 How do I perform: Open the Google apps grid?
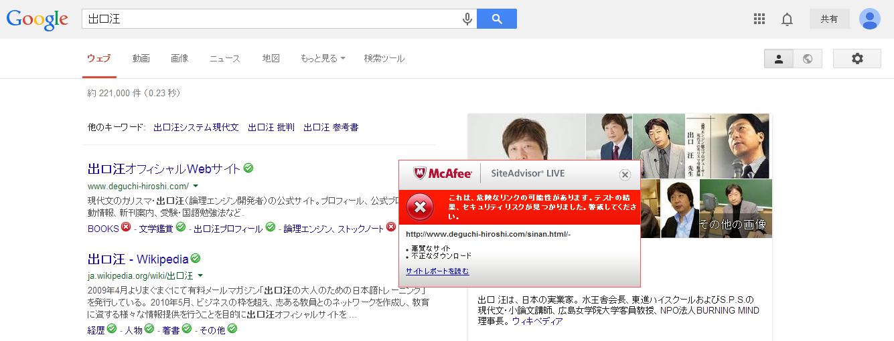pos(759,19)
